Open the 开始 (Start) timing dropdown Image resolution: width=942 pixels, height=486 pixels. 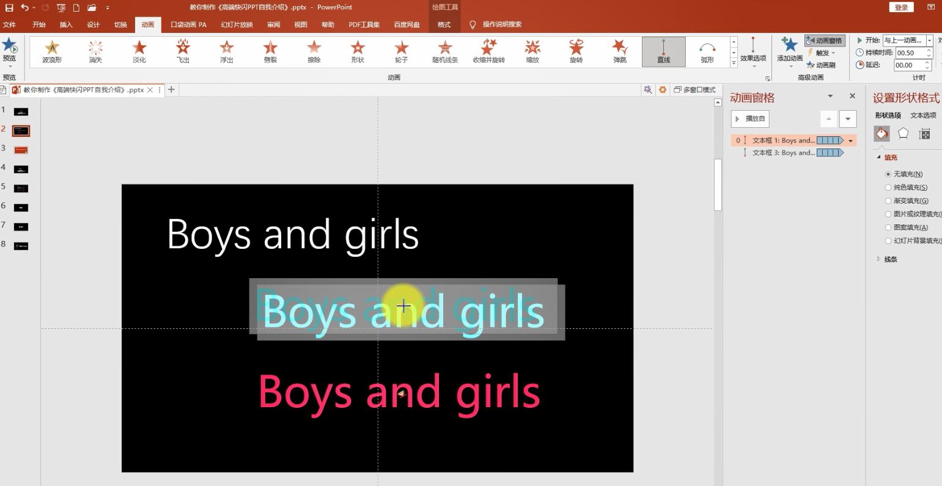[929, 40]
